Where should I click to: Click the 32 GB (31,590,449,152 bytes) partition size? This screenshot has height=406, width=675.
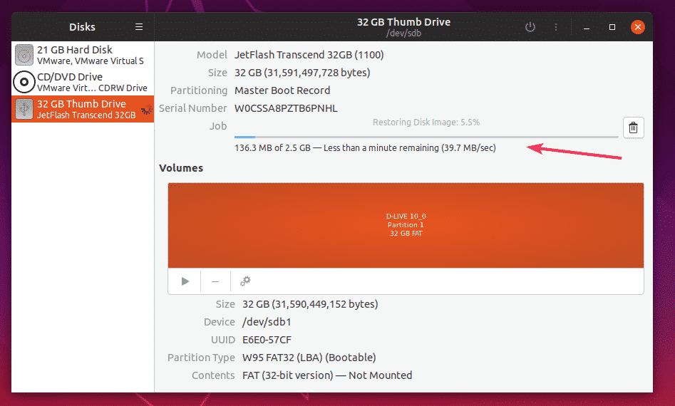pos(310,304)
